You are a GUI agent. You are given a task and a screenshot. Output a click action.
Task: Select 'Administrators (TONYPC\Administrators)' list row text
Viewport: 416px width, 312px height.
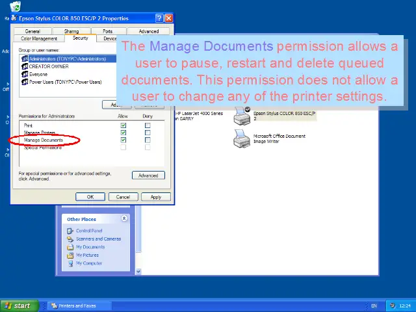(x=68, y=58)
